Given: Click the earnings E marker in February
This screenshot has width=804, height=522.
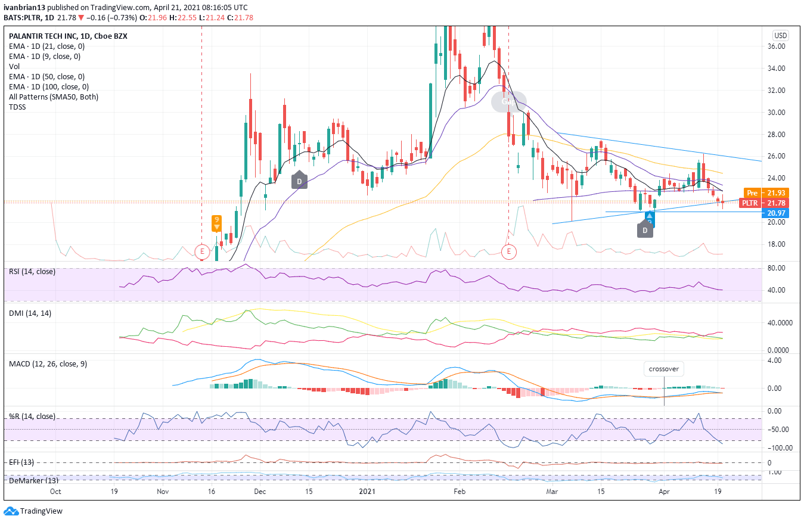Looking at the screenshot, I should point(509,251).
